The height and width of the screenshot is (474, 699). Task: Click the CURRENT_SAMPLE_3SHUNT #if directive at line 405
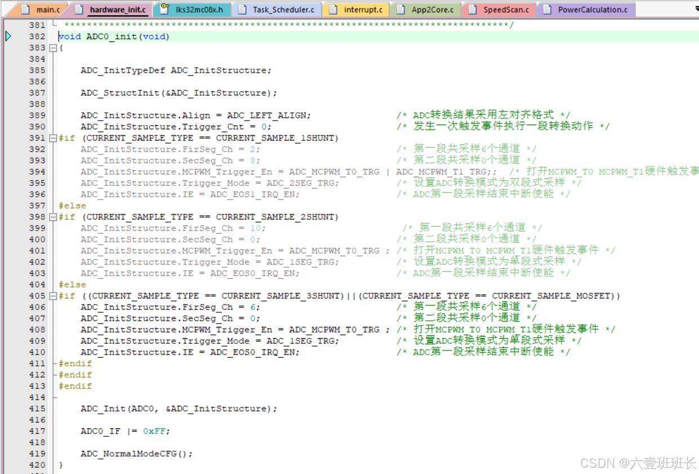click(339, 296)
